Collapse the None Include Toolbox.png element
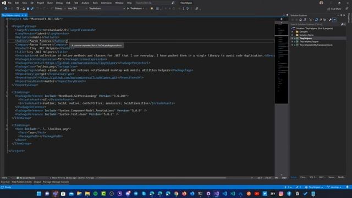This screenshot has width=352, height=198. tap(7, 129)
